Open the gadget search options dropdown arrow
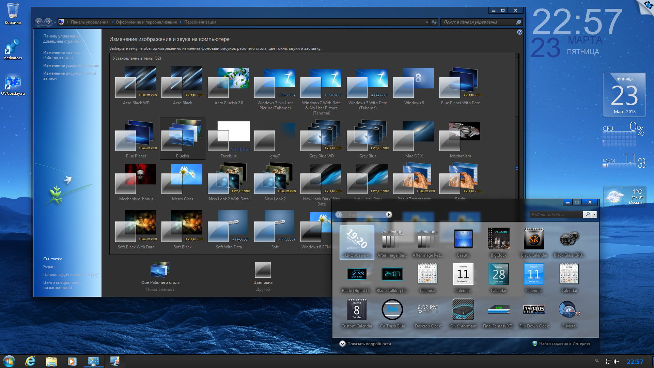The width and height of the screenshot is (654, 368). (594, 214)
